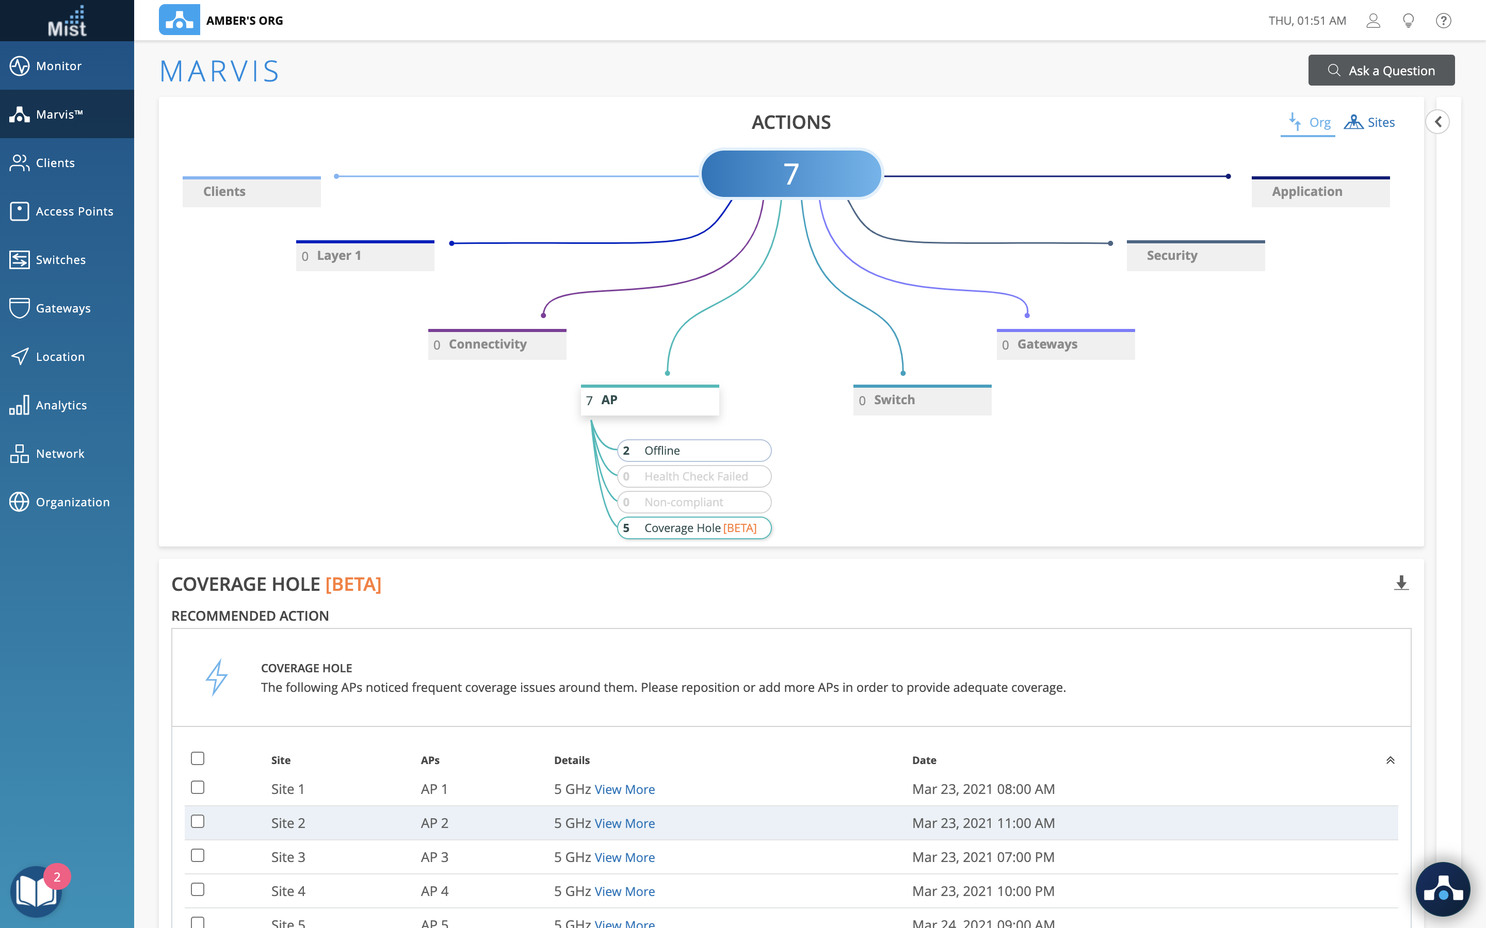Collapse the table using double chevron
The image size is (1486, 928).
1390,760
